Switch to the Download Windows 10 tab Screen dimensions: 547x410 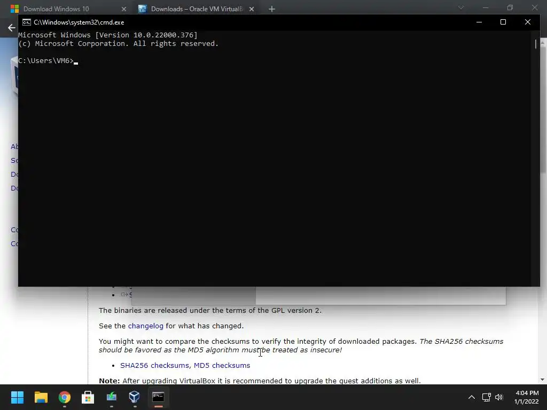pyautogui.click(x=56, y=9)
